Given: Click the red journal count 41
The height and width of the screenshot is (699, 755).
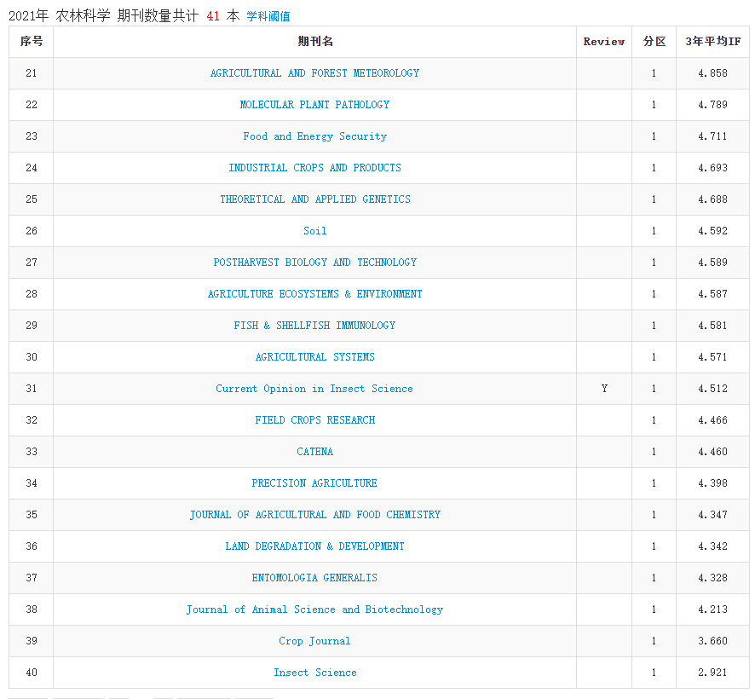Looking at the screenshot, I should click(213, 16).
